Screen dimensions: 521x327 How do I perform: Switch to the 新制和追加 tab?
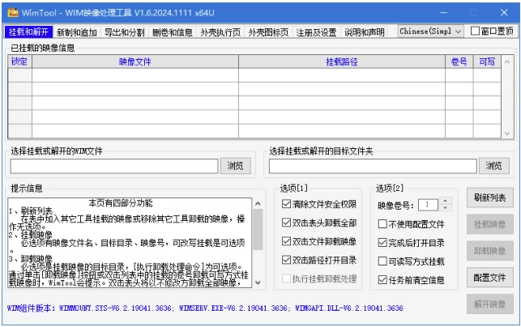(77, 32)
